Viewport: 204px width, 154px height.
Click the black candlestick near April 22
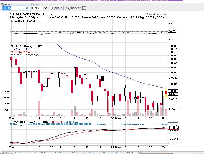tap(103, 79)
